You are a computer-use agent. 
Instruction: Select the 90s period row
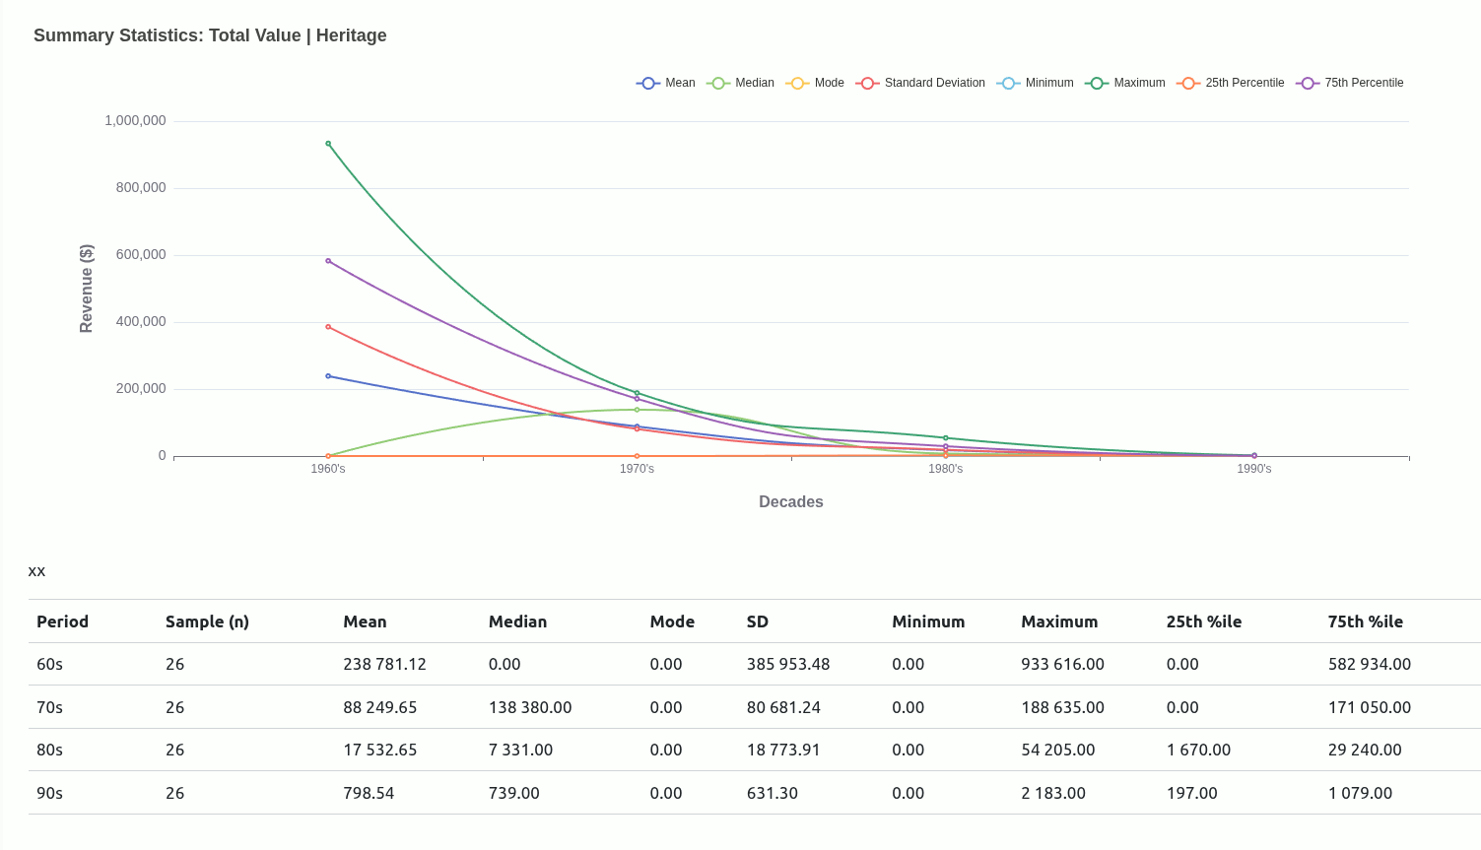pyautogui.click(x=49, y=793)
